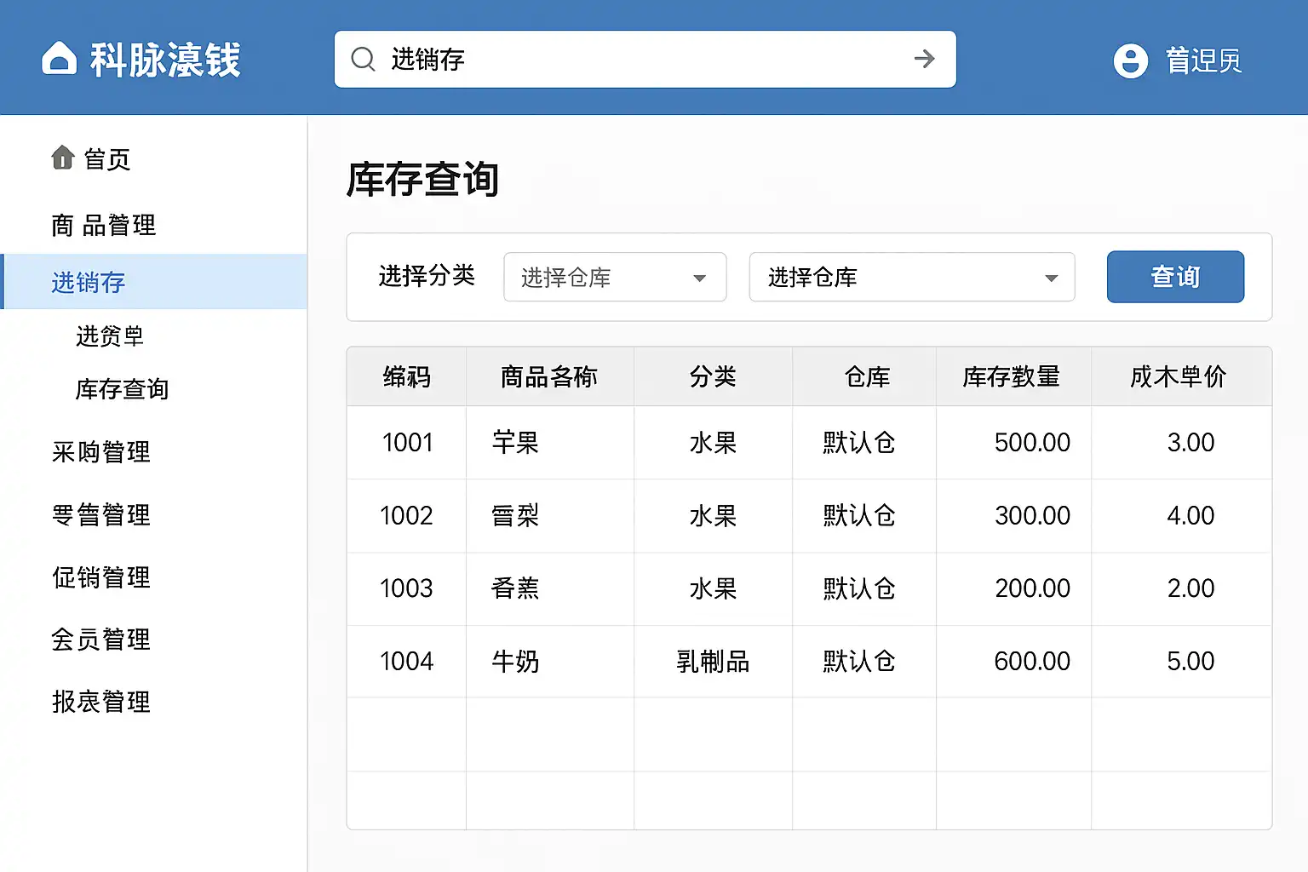This screenshot has width=1308, height=872.
Task: Open 零售管理 from the sidebar
Action: tap(100, 515)
